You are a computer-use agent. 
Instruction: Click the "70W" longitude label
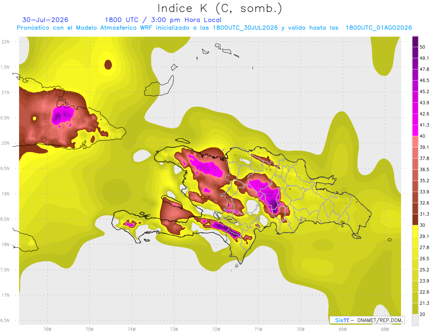pyautogui.click(x=300, y=329)
